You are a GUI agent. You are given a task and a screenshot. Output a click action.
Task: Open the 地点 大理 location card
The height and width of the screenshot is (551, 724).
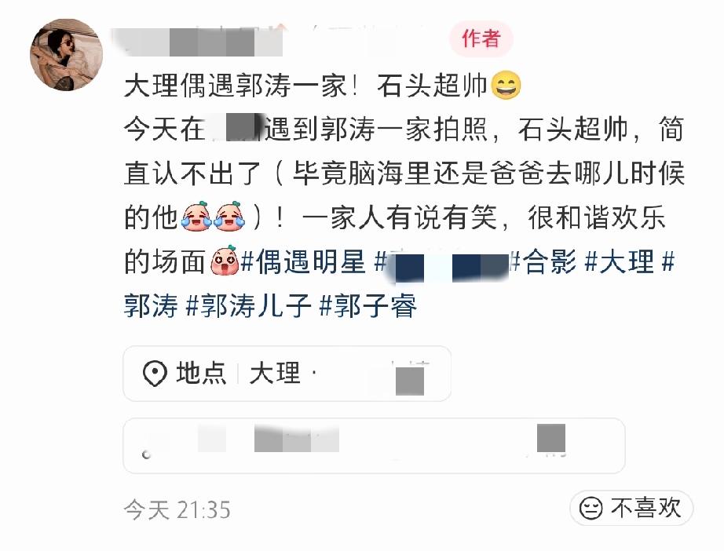click(x=287, y=374)
